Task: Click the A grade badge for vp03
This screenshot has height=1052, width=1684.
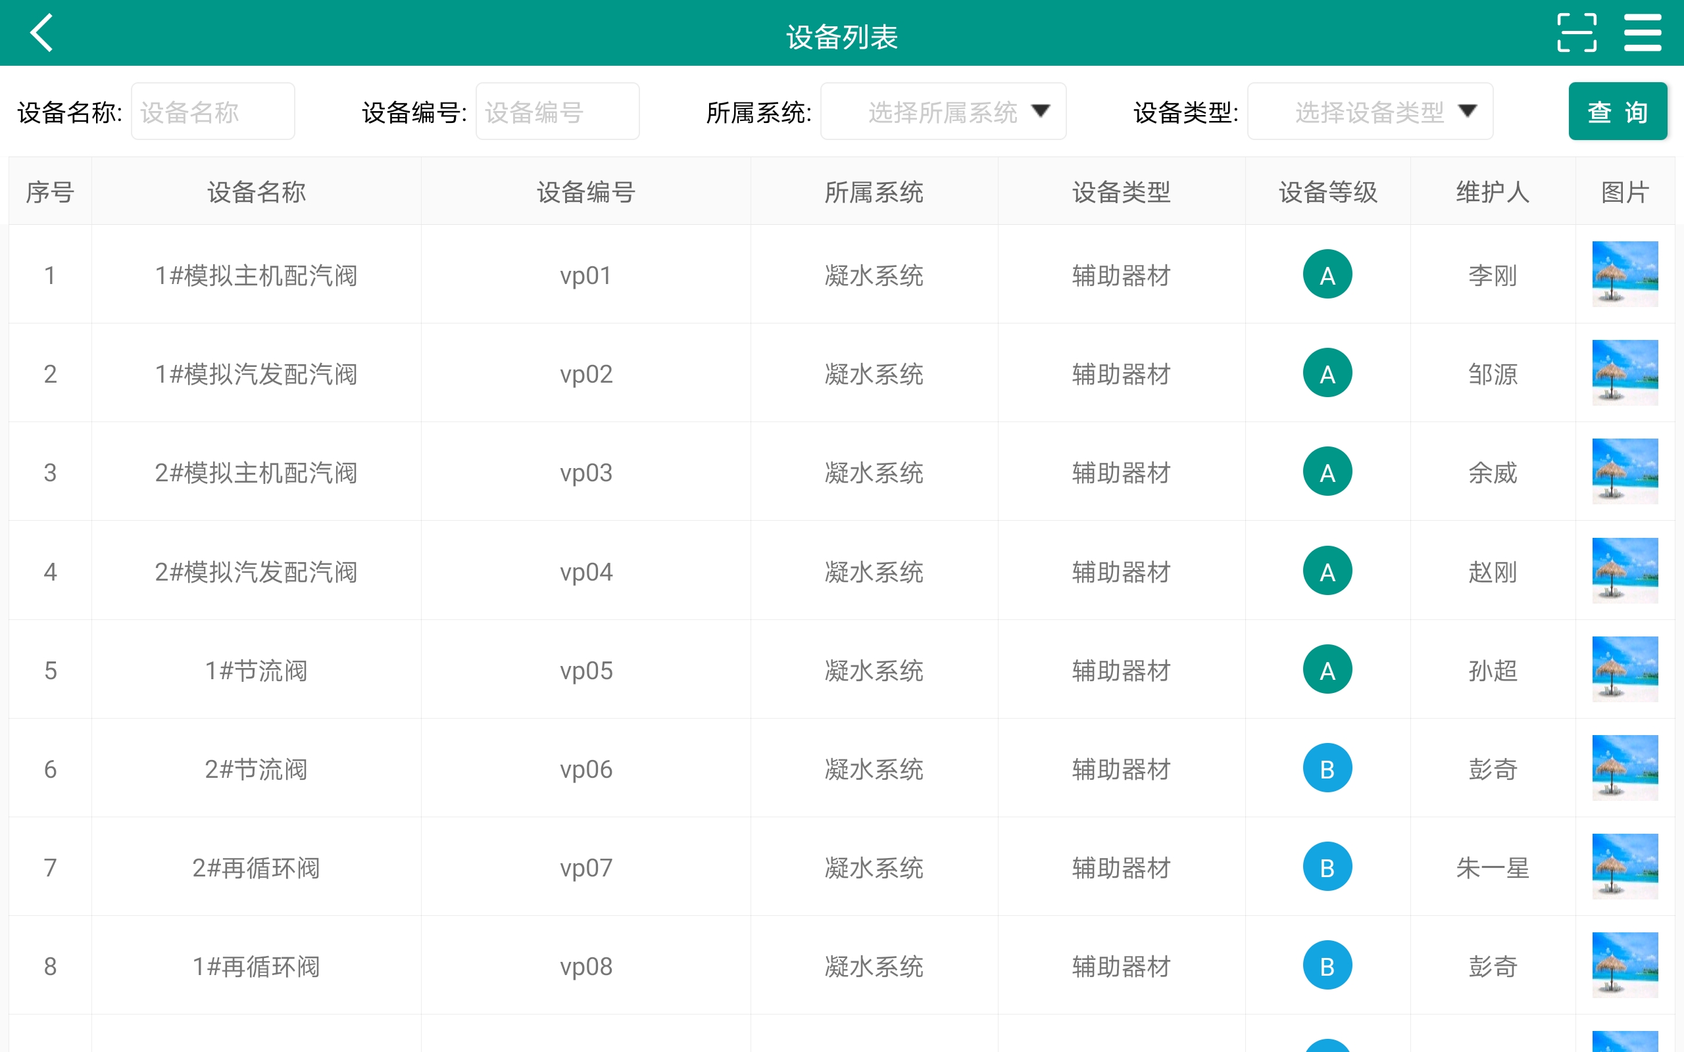Action: click(x=1327, y=471)
